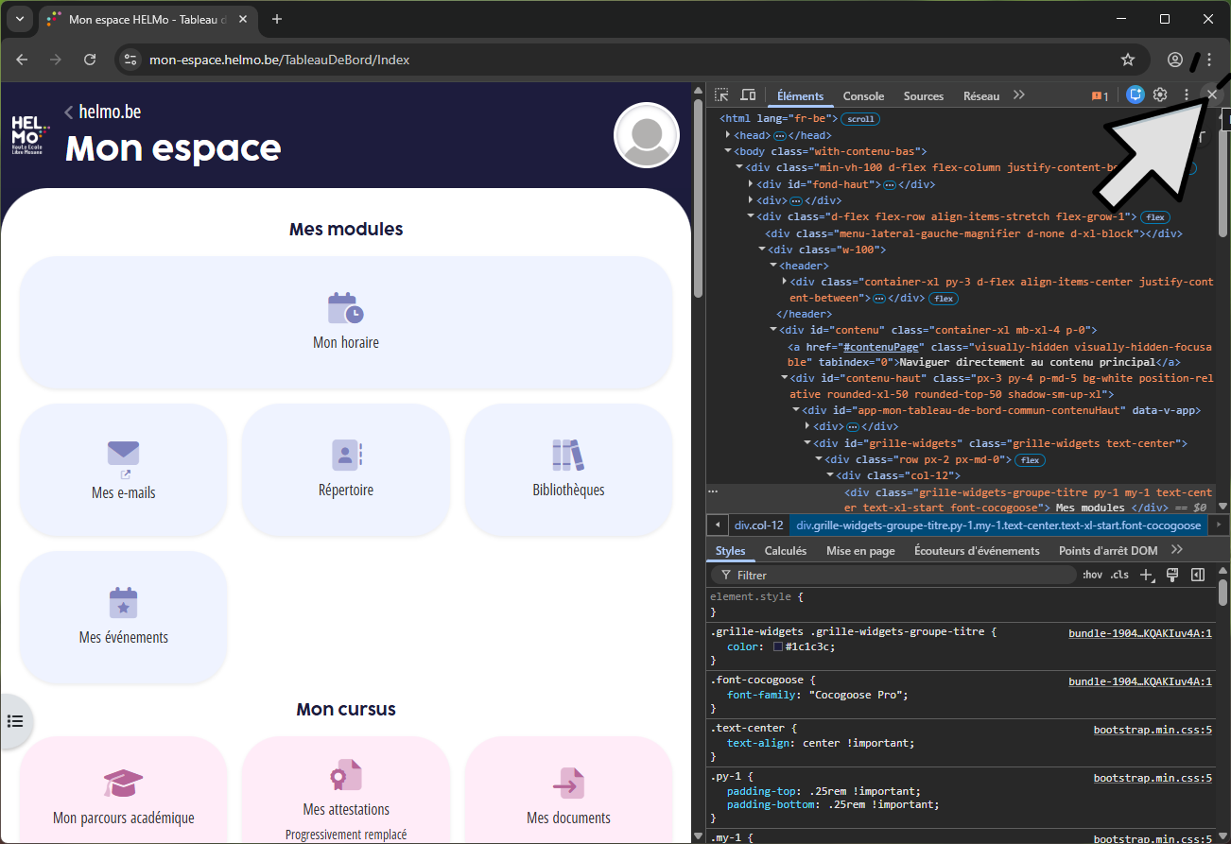Open the Bibliothèques books tile
Viewport: 1231px width, 844px height.
click(568, 470)
